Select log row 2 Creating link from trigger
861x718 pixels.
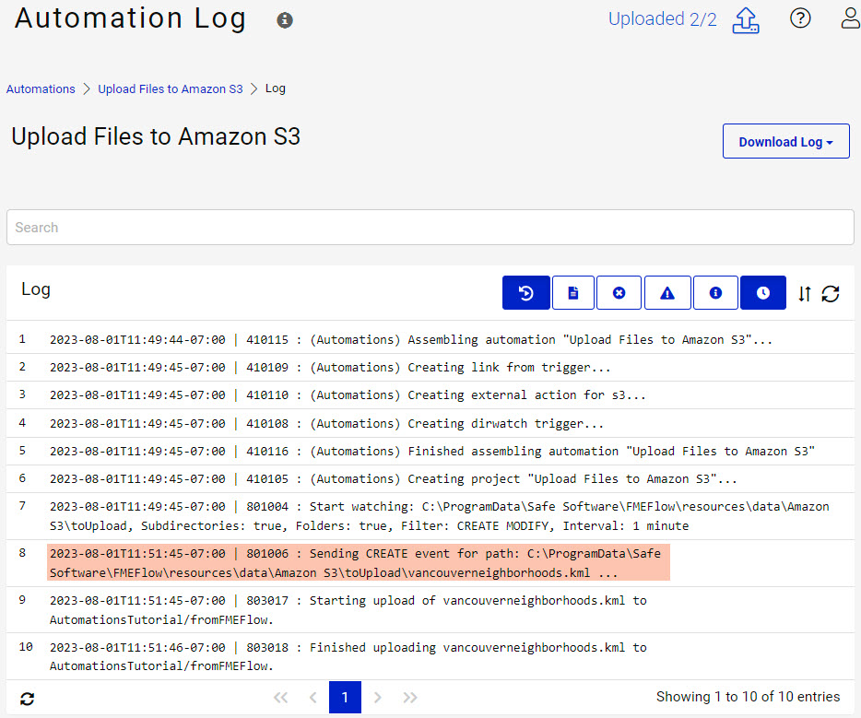click(430, 367)
